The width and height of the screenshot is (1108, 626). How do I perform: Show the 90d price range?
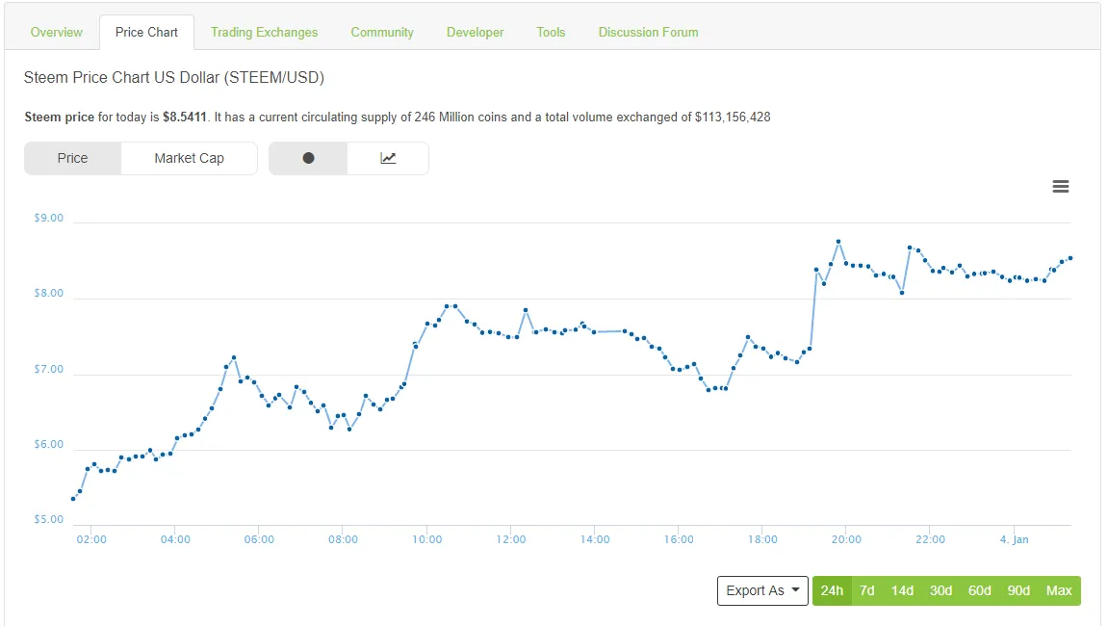click(1018, 590)
